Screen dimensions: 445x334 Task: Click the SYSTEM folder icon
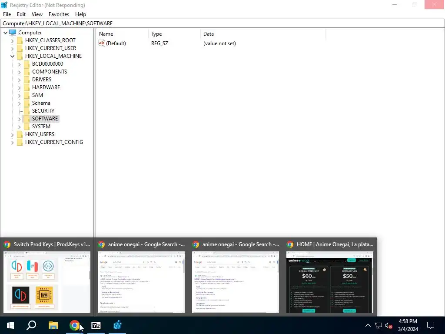point(27,126)
